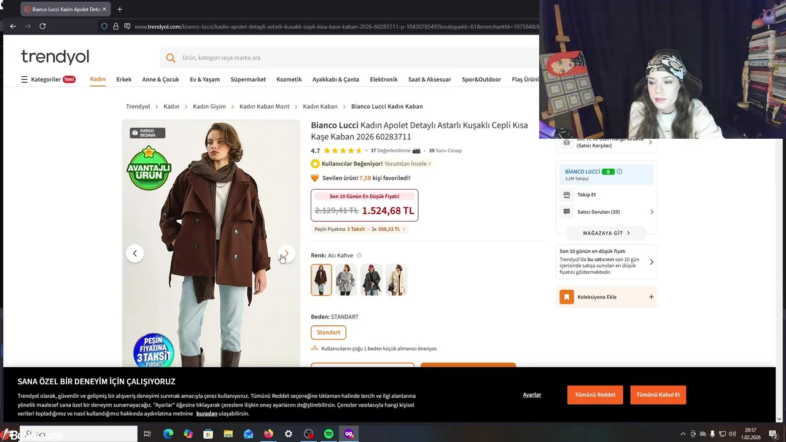Click volume icon in system tray
Image resolution: width=786 pixels, height=442 pixels.
coord(733,434)
